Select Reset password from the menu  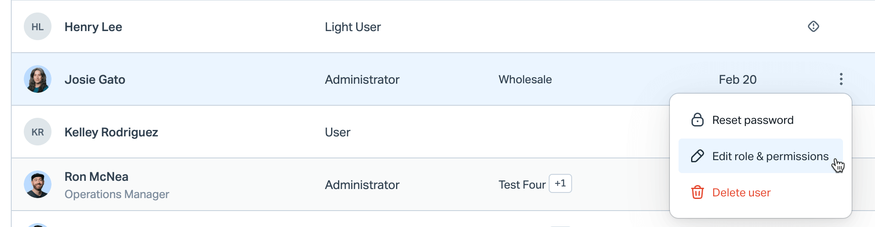[753, 120]
